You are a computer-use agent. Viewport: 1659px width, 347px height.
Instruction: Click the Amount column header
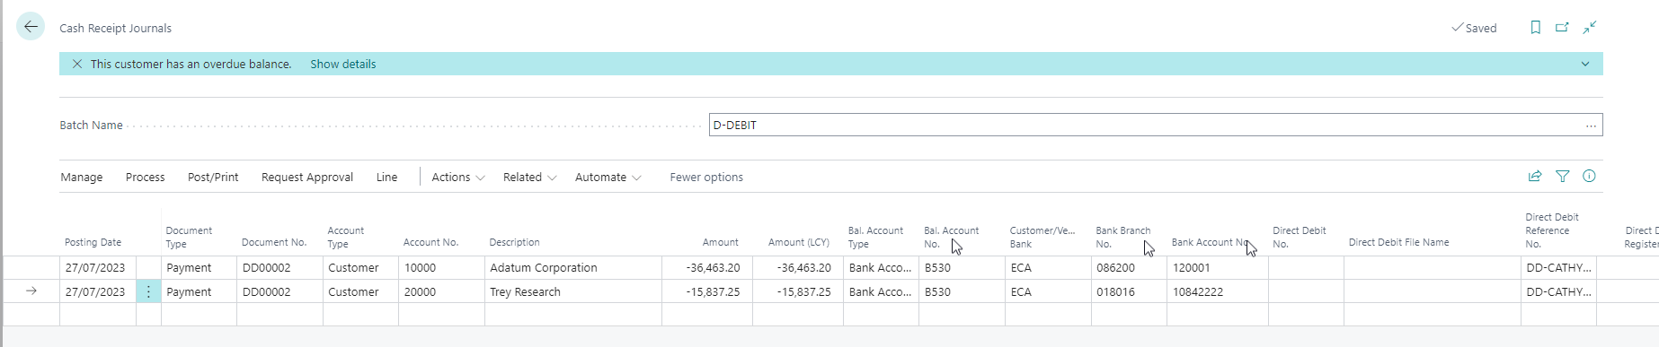721,243
